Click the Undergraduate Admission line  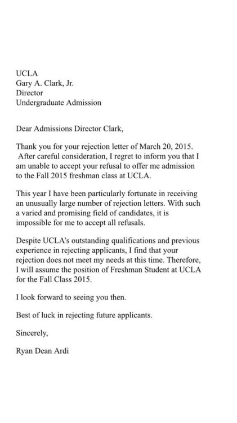(59, 103)
